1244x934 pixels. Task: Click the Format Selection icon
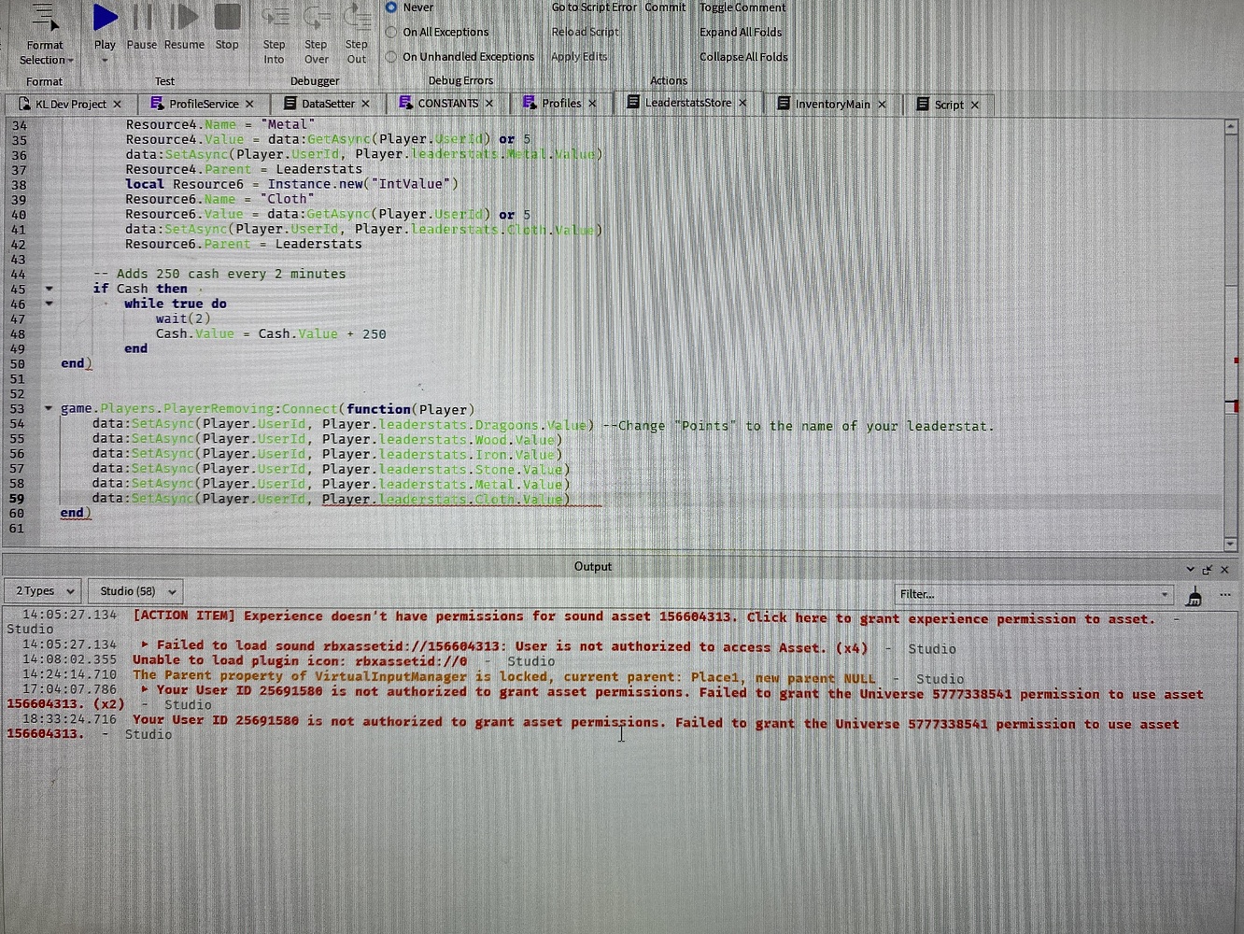tap(44, 17)
